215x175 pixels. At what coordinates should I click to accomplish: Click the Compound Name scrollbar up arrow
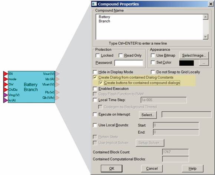pyautogui.click(x=205, y=17)
